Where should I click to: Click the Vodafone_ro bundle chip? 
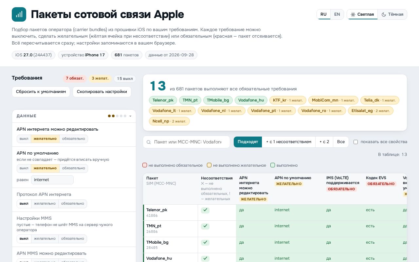click(322, 111)
